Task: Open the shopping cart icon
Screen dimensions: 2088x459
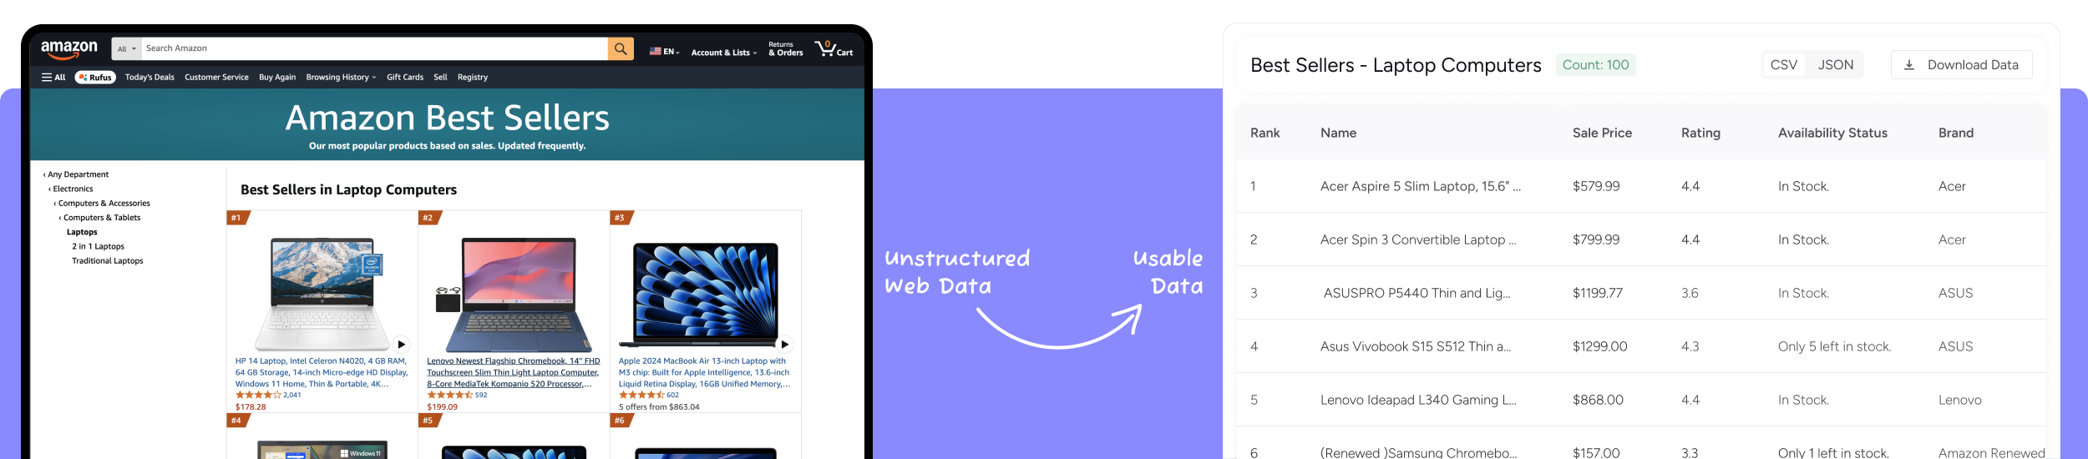Action: [x=834, y=49]
